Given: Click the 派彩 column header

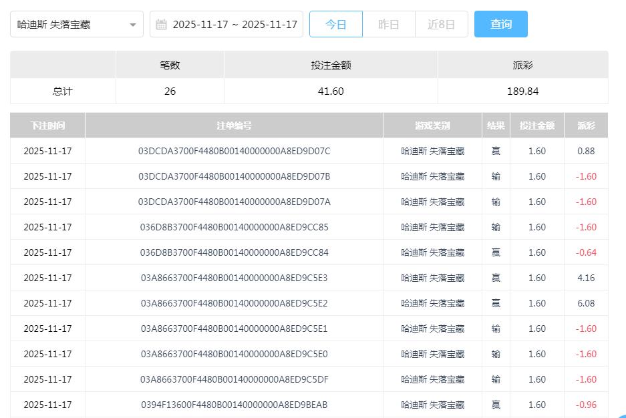Looking at the screenshot, I should 586,125.
